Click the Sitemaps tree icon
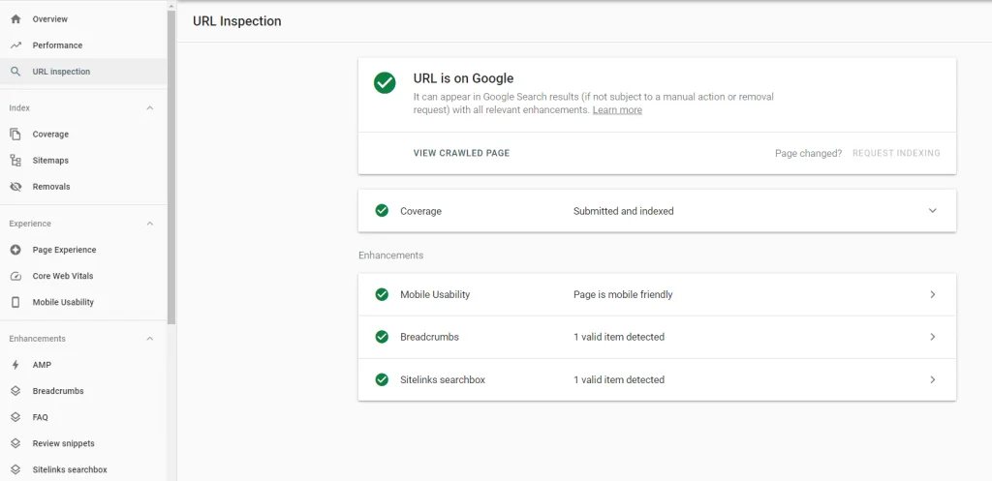This screenshot has height=481, width=992. 15,161
